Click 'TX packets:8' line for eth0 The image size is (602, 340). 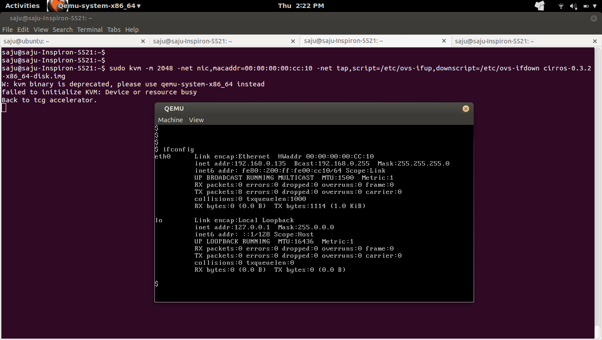298,192
